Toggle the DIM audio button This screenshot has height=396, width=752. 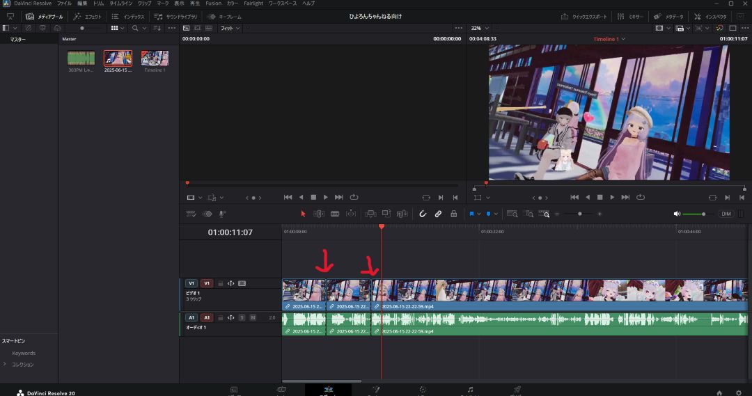[x=726, y=214]
